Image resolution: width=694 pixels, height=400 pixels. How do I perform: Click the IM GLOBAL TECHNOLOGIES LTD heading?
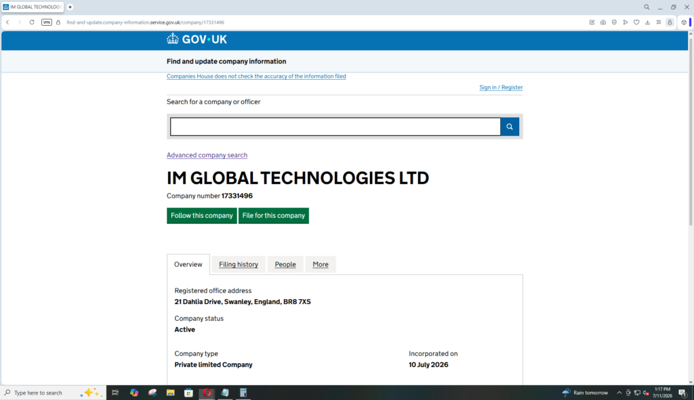tap(298, 178)
